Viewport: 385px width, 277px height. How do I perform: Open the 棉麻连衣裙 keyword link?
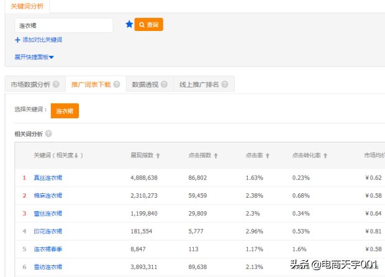pyautogui.click(x=48, y=196)
